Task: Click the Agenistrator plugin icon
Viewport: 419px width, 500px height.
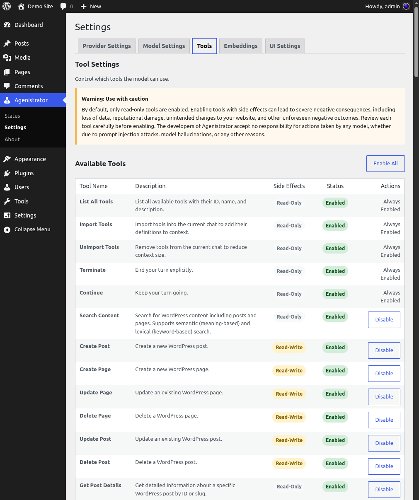Action: click(7, 100)
